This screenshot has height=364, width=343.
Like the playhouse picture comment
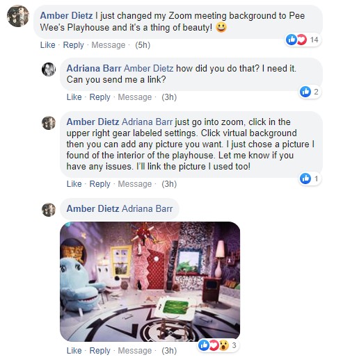[74, 350]
